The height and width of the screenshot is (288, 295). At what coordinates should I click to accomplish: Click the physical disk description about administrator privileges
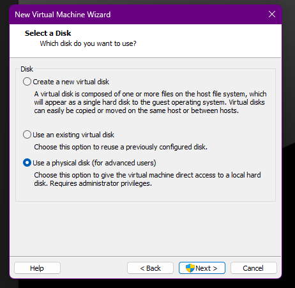click(x=147, y=179)
